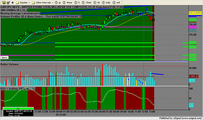The width and height of the screenshot is (203, 120).
Task: Click the Symbol: GBPJPY A0-FX,15 cursor window row
Action: coord(19,111)
